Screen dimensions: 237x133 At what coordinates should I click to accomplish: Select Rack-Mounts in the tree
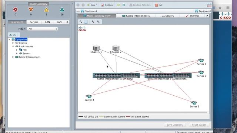pos(26,47)
